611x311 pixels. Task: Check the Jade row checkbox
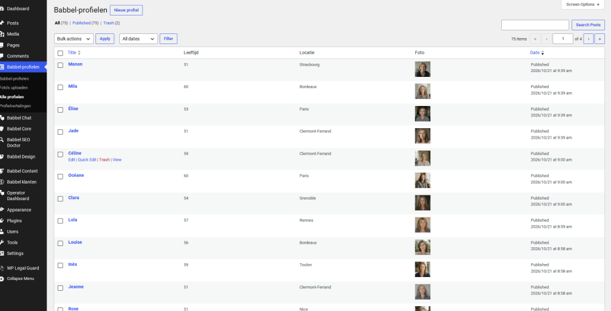point(60,132)
